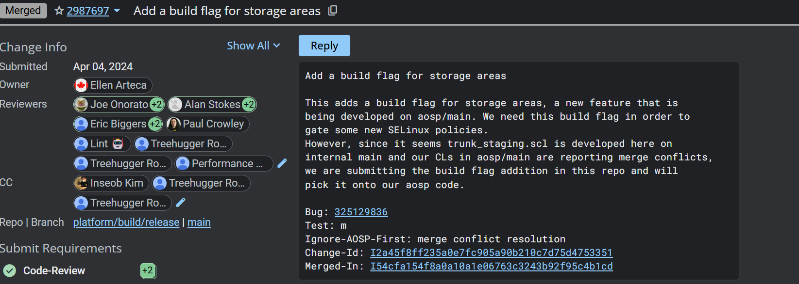Open the change number dropdown arrow
799x284 pixels.
(117, 11)
